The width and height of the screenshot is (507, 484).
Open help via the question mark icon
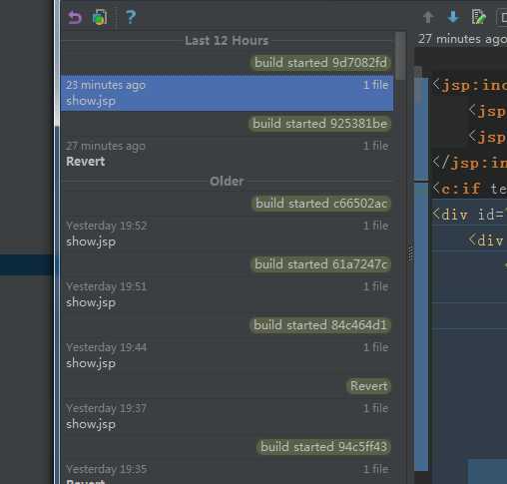pos(131,17)
